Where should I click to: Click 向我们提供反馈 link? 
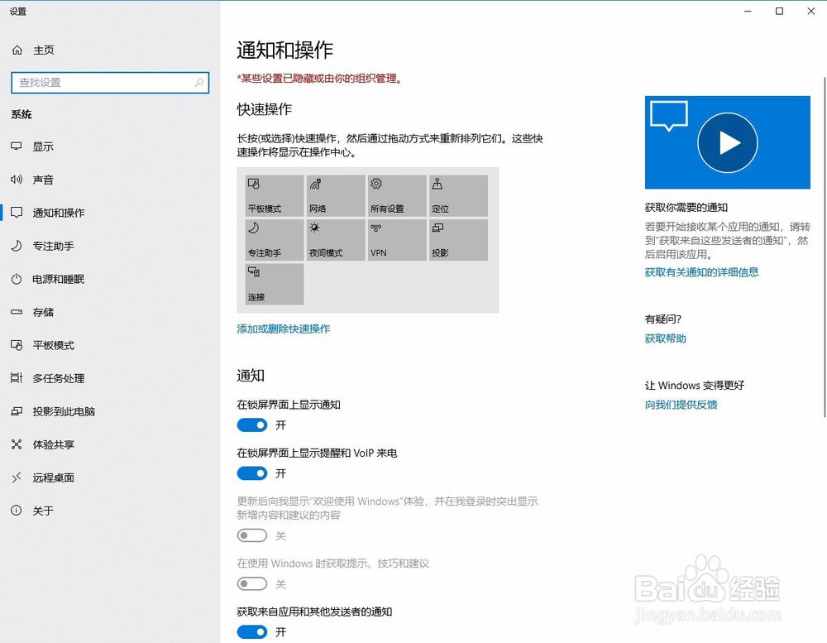pos(681,405)
